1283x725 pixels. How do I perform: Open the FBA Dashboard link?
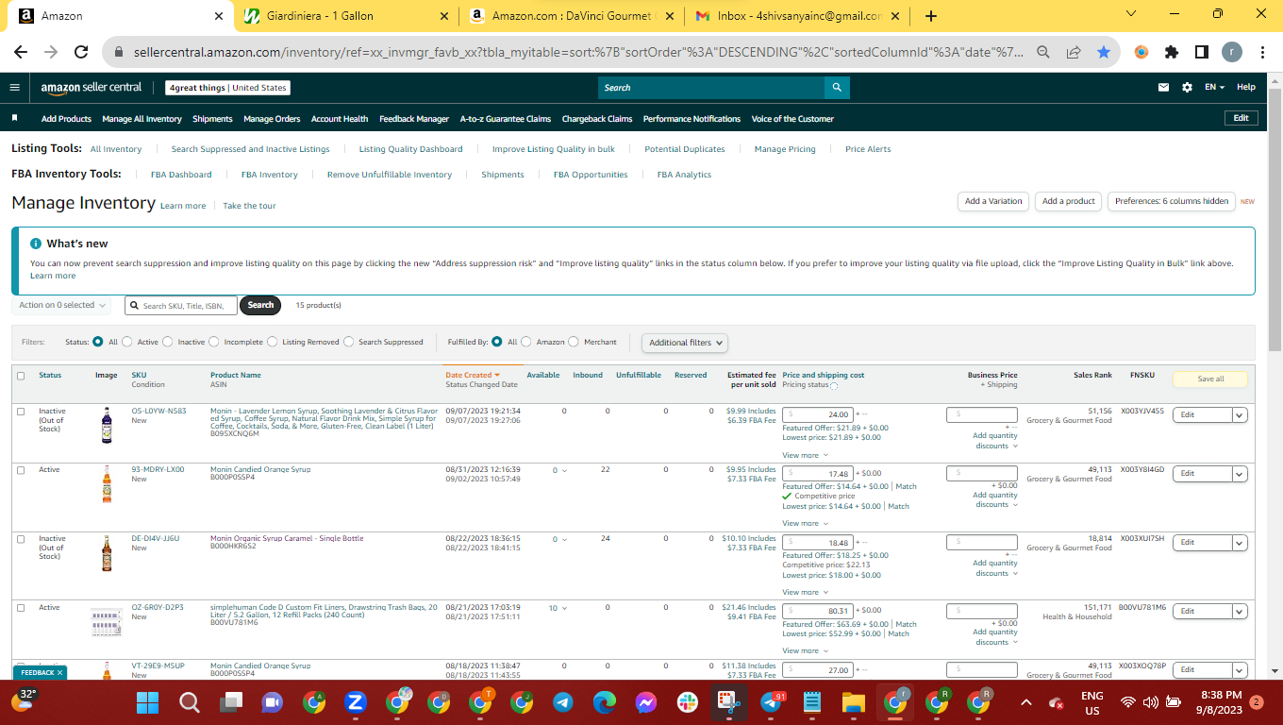[x=181, y=175]
